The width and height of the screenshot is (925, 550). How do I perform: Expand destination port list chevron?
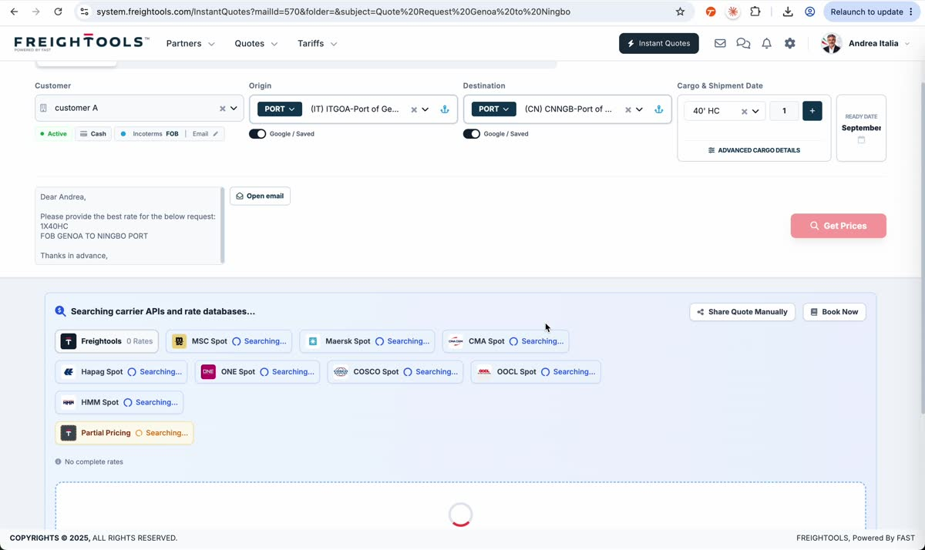[x=639, y=109]
